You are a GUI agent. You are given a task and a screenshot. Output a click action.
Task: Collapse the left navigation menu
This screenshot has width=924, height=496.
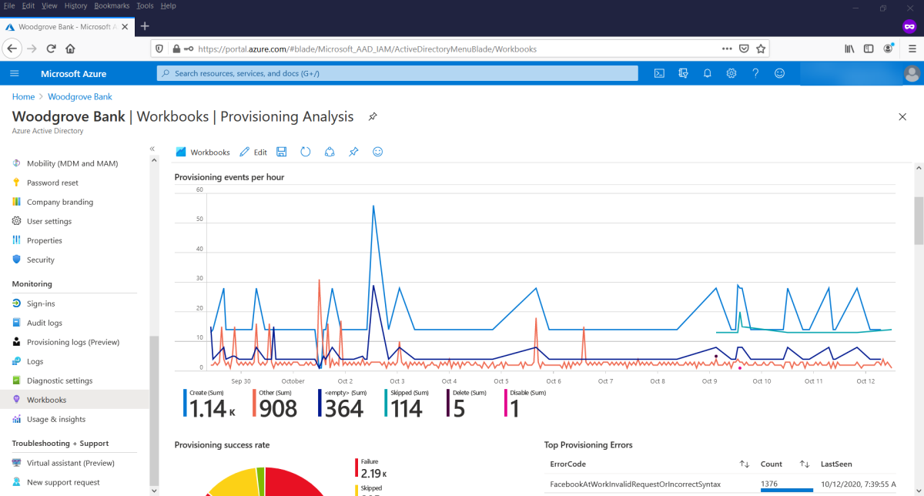(x=152, y=149)
